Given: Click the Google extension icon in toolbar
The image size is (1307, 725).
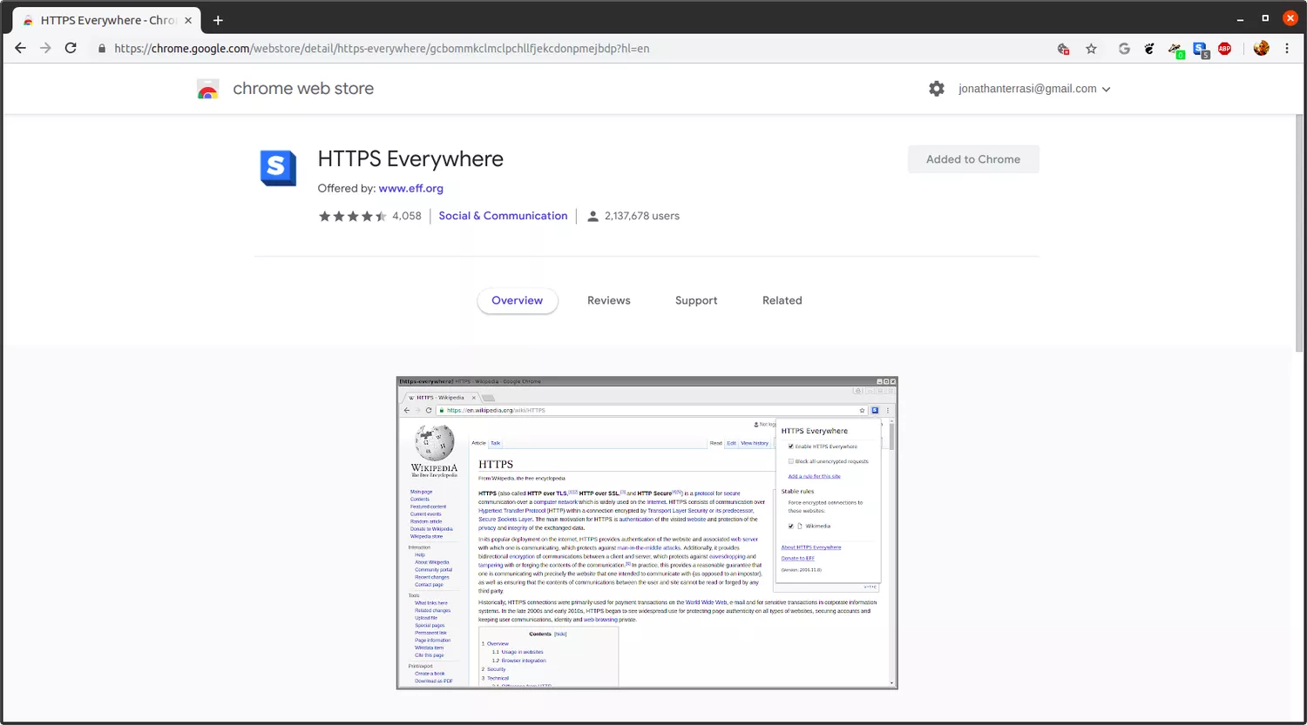Looking at the screenshot, I should (x=1124, y=49).
